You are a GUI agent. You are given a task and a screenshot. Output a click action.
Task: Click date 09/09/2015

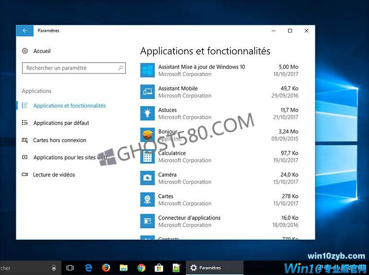click(x=285, y=139)
